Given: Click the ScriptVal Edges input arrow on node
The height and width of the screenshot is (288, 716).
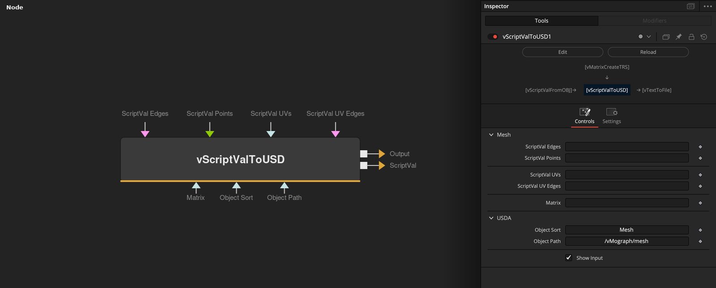Looking at the screenshot, I should [145, 134].
